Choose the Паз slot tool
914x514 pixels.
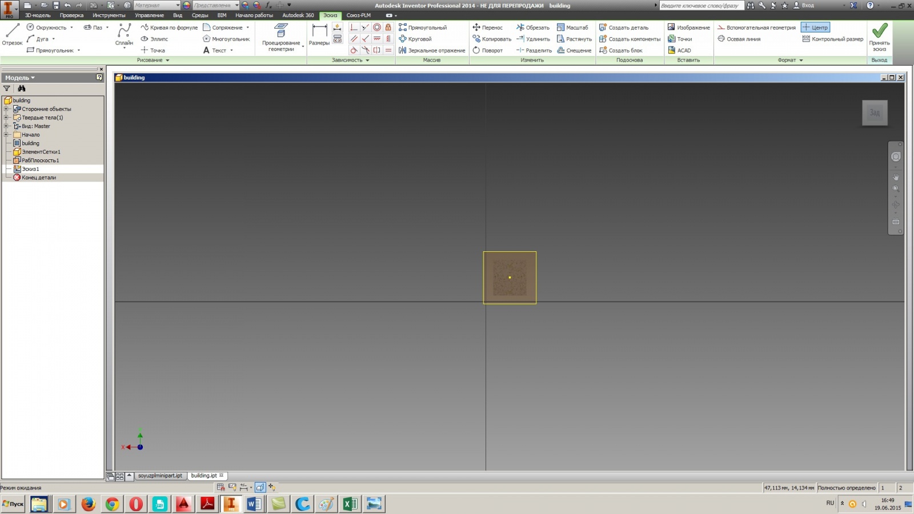[x=93, y=27]
